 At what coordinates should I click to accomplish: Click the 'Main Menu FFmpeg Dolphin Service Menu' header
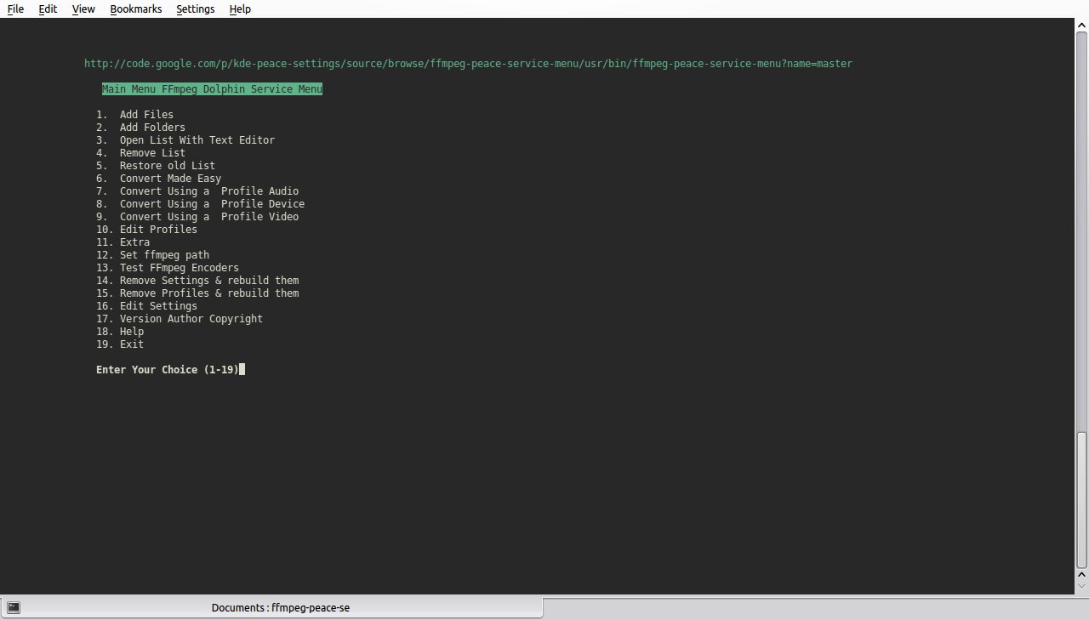pyautogui.click(x=212, y=89)
